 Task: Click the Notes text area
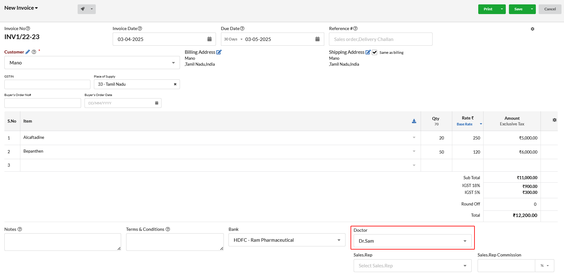63,242
